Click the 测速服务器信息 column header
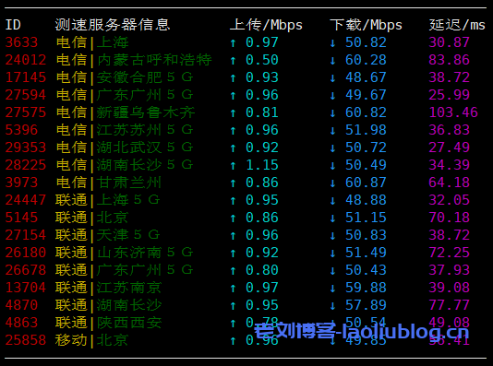 pyautogui.click(x=113, y=25)
